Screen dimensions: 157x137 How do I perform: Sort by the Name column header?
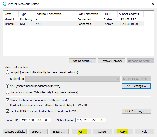pyautogui.click(x=11, y=14)
